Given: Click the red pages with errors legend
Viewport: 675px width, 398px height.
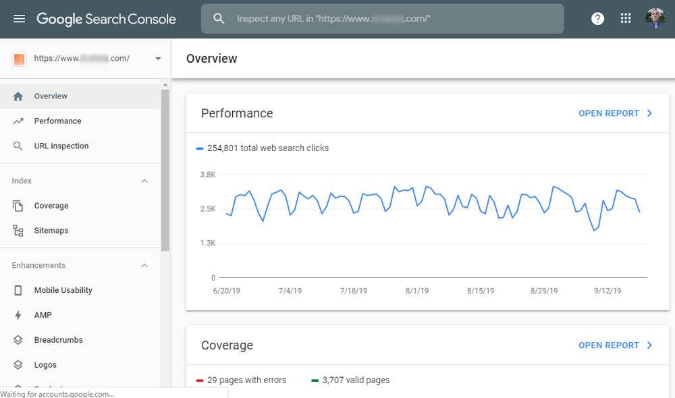Looking at the screenshot, I should (241, 380).
